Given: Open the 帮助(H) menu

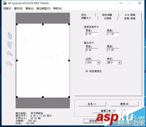Looking at the screenshot, I should (x=58, y=8).
